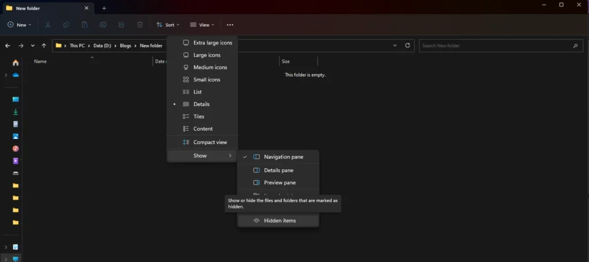Click the magnifier icon in search box
The height and width of the screenshot is (262, 589).
click(575, 46)
